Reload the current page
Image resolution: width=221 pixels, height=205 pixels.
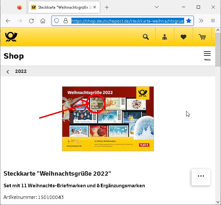31,21
